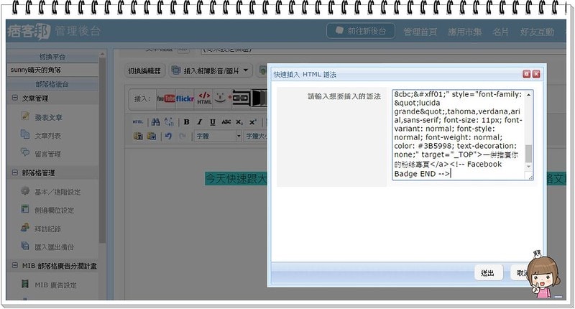This screenshot has width=575, height=309.
Task: Click the HTML textarea scrollbar up arrow
Action: click(528, 94)
